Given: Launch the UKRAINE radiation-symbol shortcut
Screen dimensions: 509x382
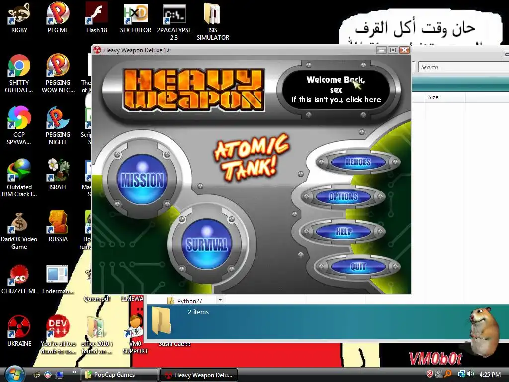Looking at the screenshot, I should click(x=19, y=331).
